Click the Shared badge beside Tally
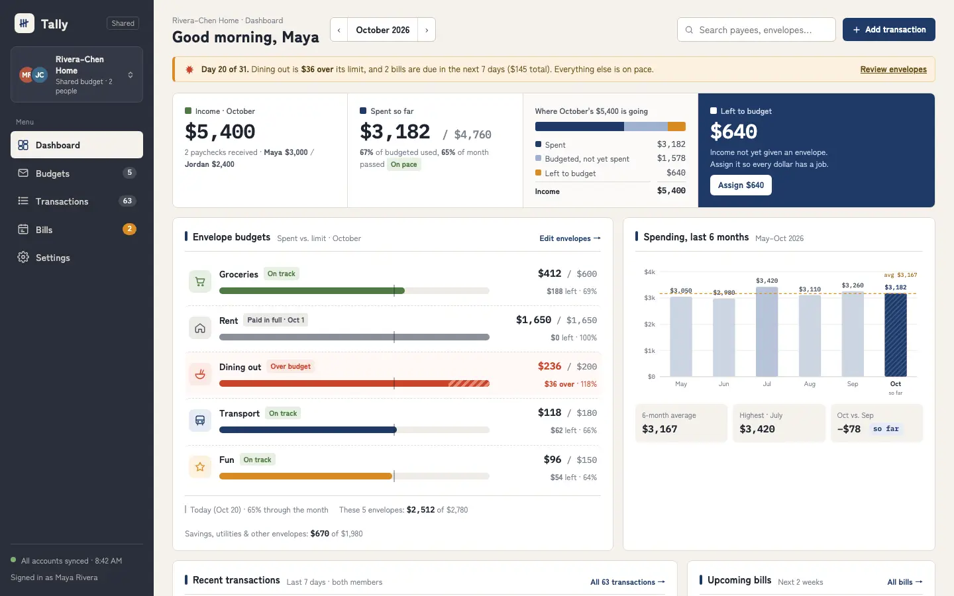Viewport: 954px width, 596px height. [x=123, y=23]
